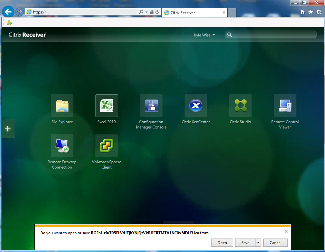Launch Configuration Manager Console
The image size is (325, 252).
click(x=151, y=106)
